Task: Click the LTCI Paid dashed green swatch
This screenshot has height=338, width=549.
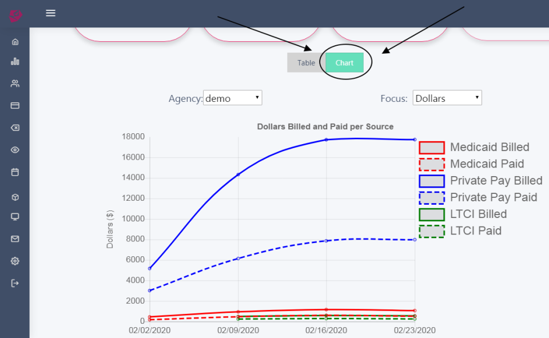Action: [x=432, y=231]
